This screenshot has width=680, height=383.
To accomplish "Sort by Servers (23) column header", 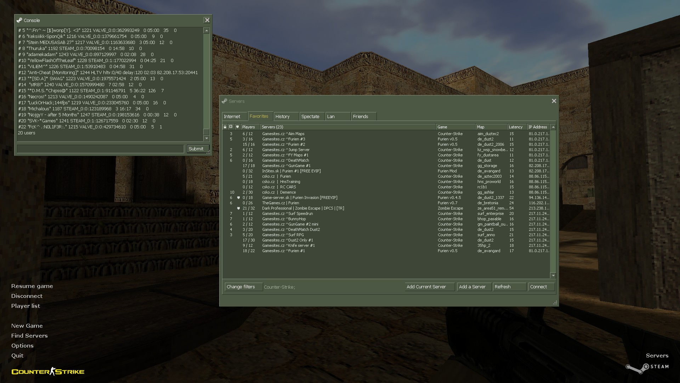I will (348, 127).
